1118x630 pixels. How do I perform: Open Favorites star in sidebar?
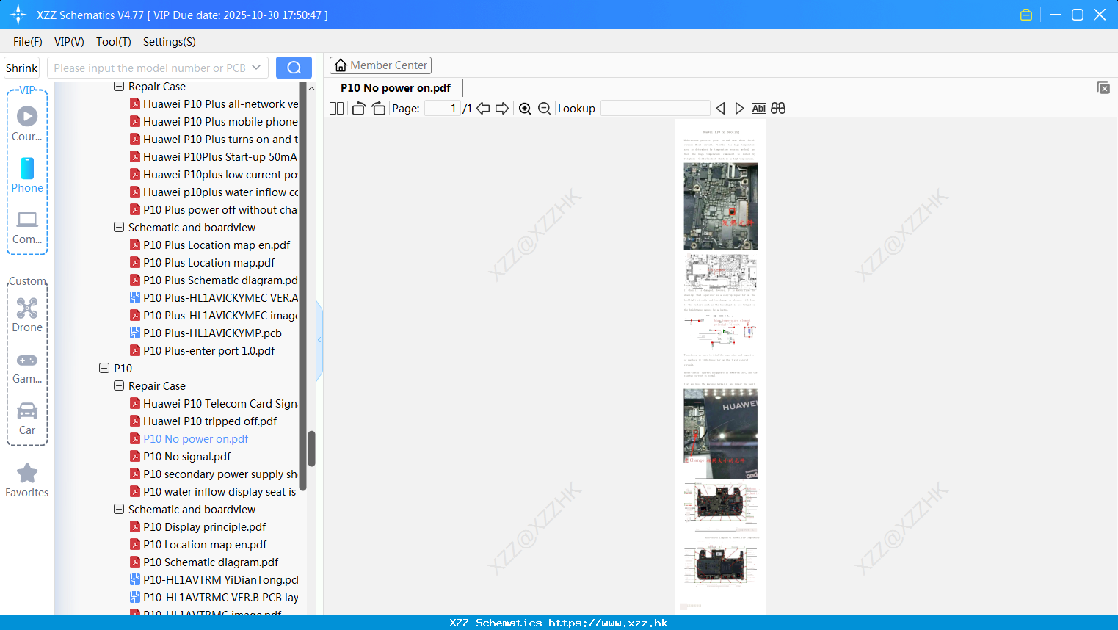click(x=27, y=480)
